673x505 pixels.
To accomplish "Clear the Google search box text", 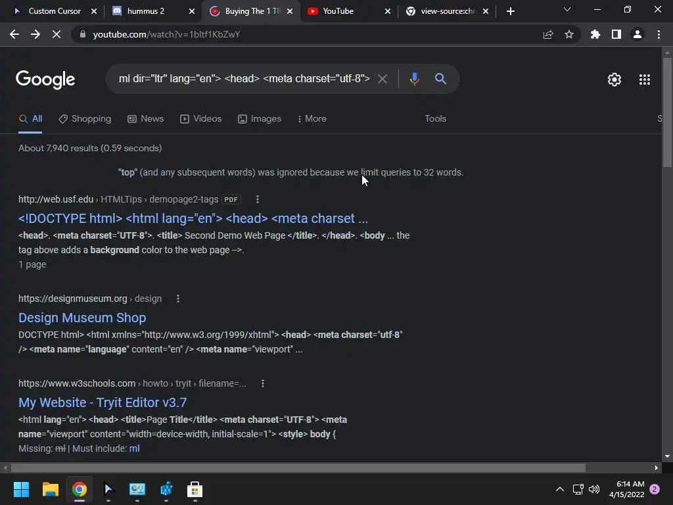I will click(x=383, y=79).
